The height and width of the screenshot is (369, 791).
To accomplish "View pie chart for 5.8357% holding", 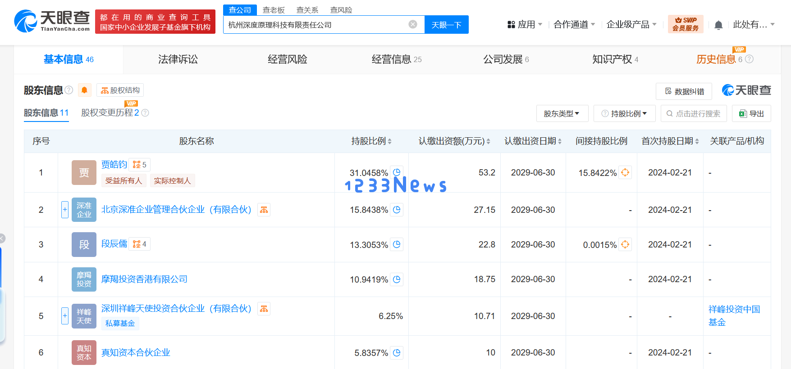I will (x=397, y=353).
